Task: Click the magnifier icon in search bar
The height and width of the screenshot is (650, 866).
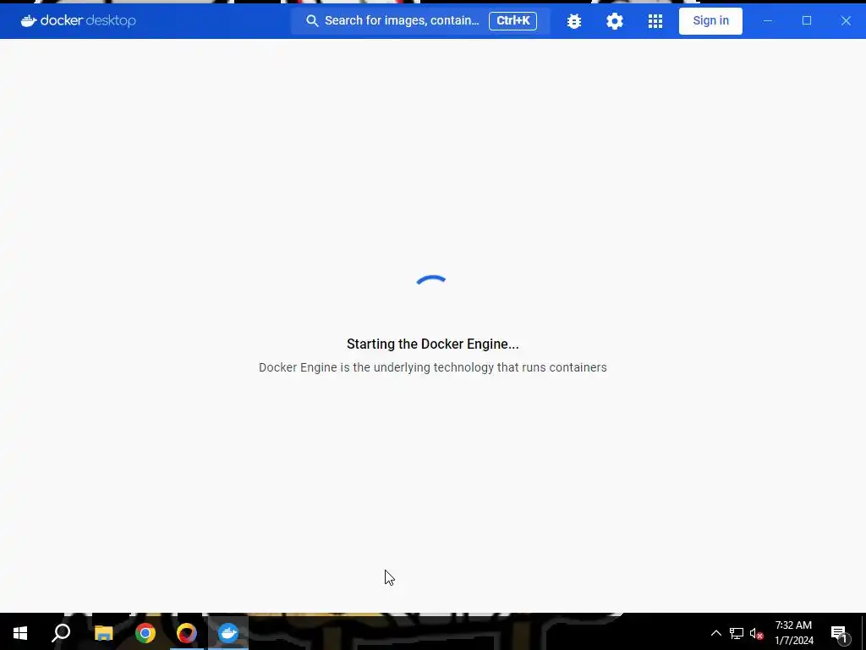Action: [x=312, y=21]
